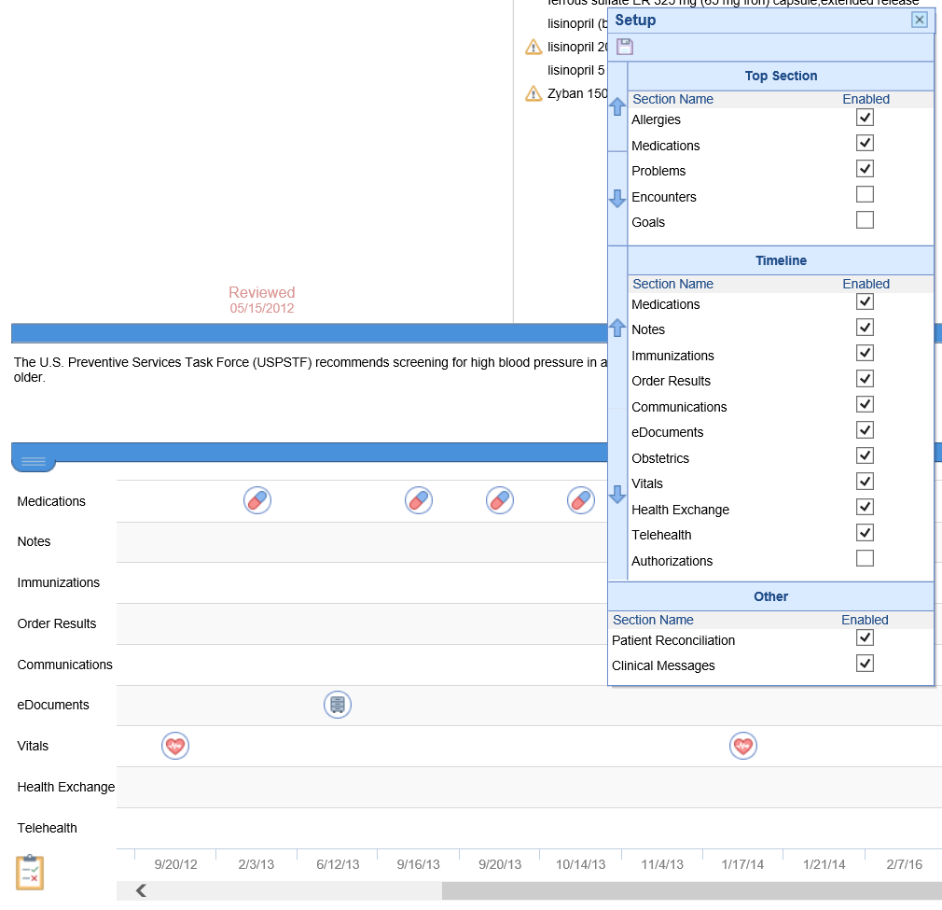Viewport: 942px width, 910px height.
Task: Move Timeline item down with arrow
Action: (617, 494)
